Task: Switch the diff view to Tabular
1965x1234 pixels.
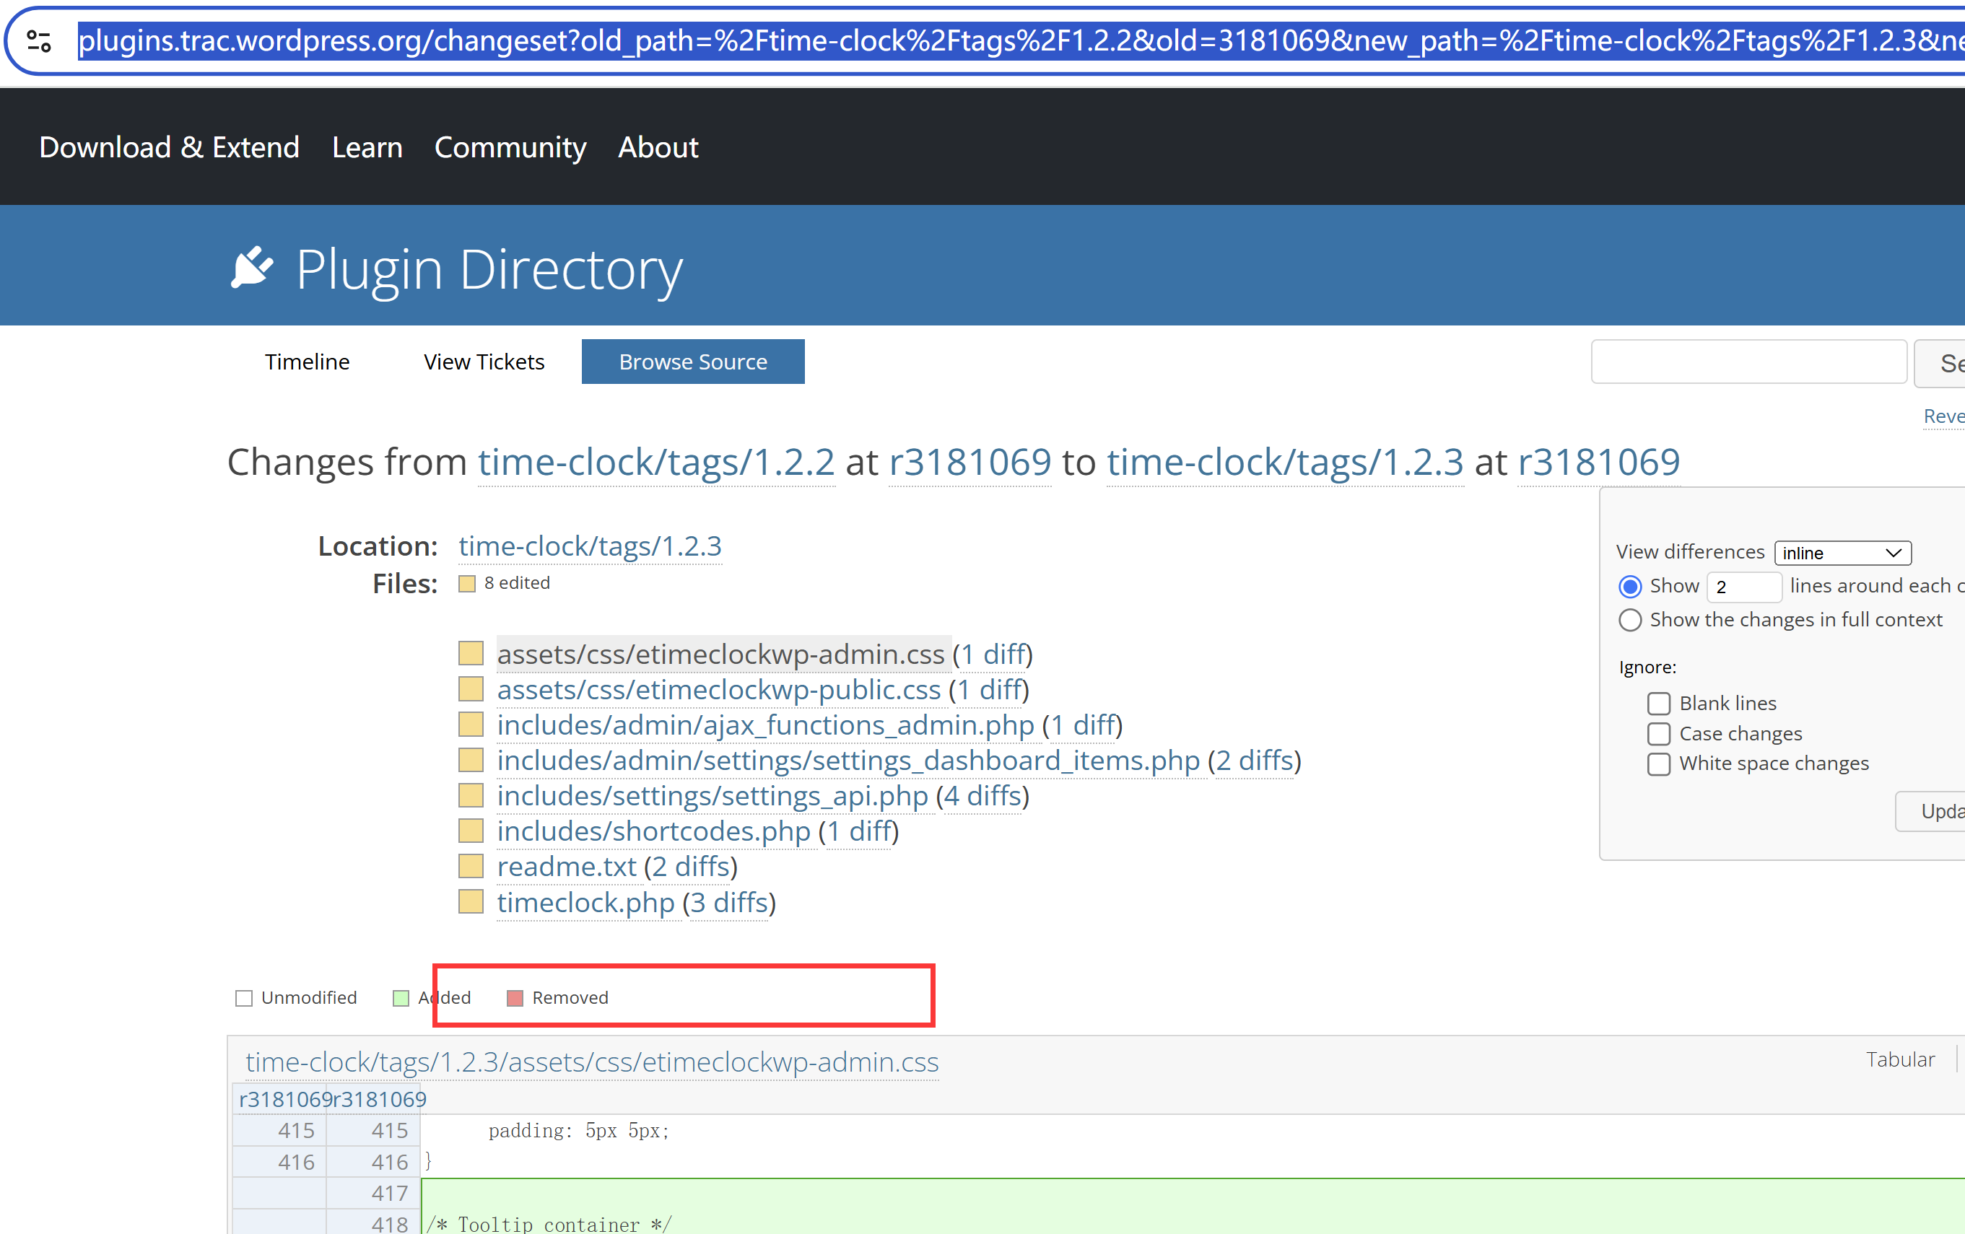Action: 1900,1059
